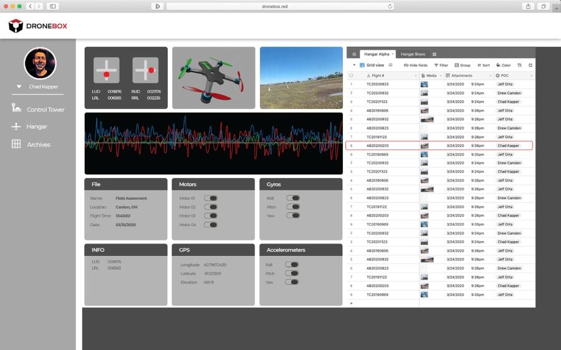Open the Color fill option
This screenshot has height=350, width=561.
(499, 65)
